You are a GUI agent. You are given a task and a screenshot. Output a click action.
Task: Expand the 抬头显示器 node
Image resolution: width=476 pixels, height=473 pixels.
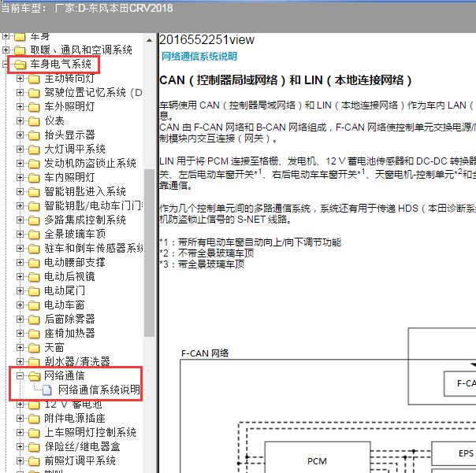[20, 135]
